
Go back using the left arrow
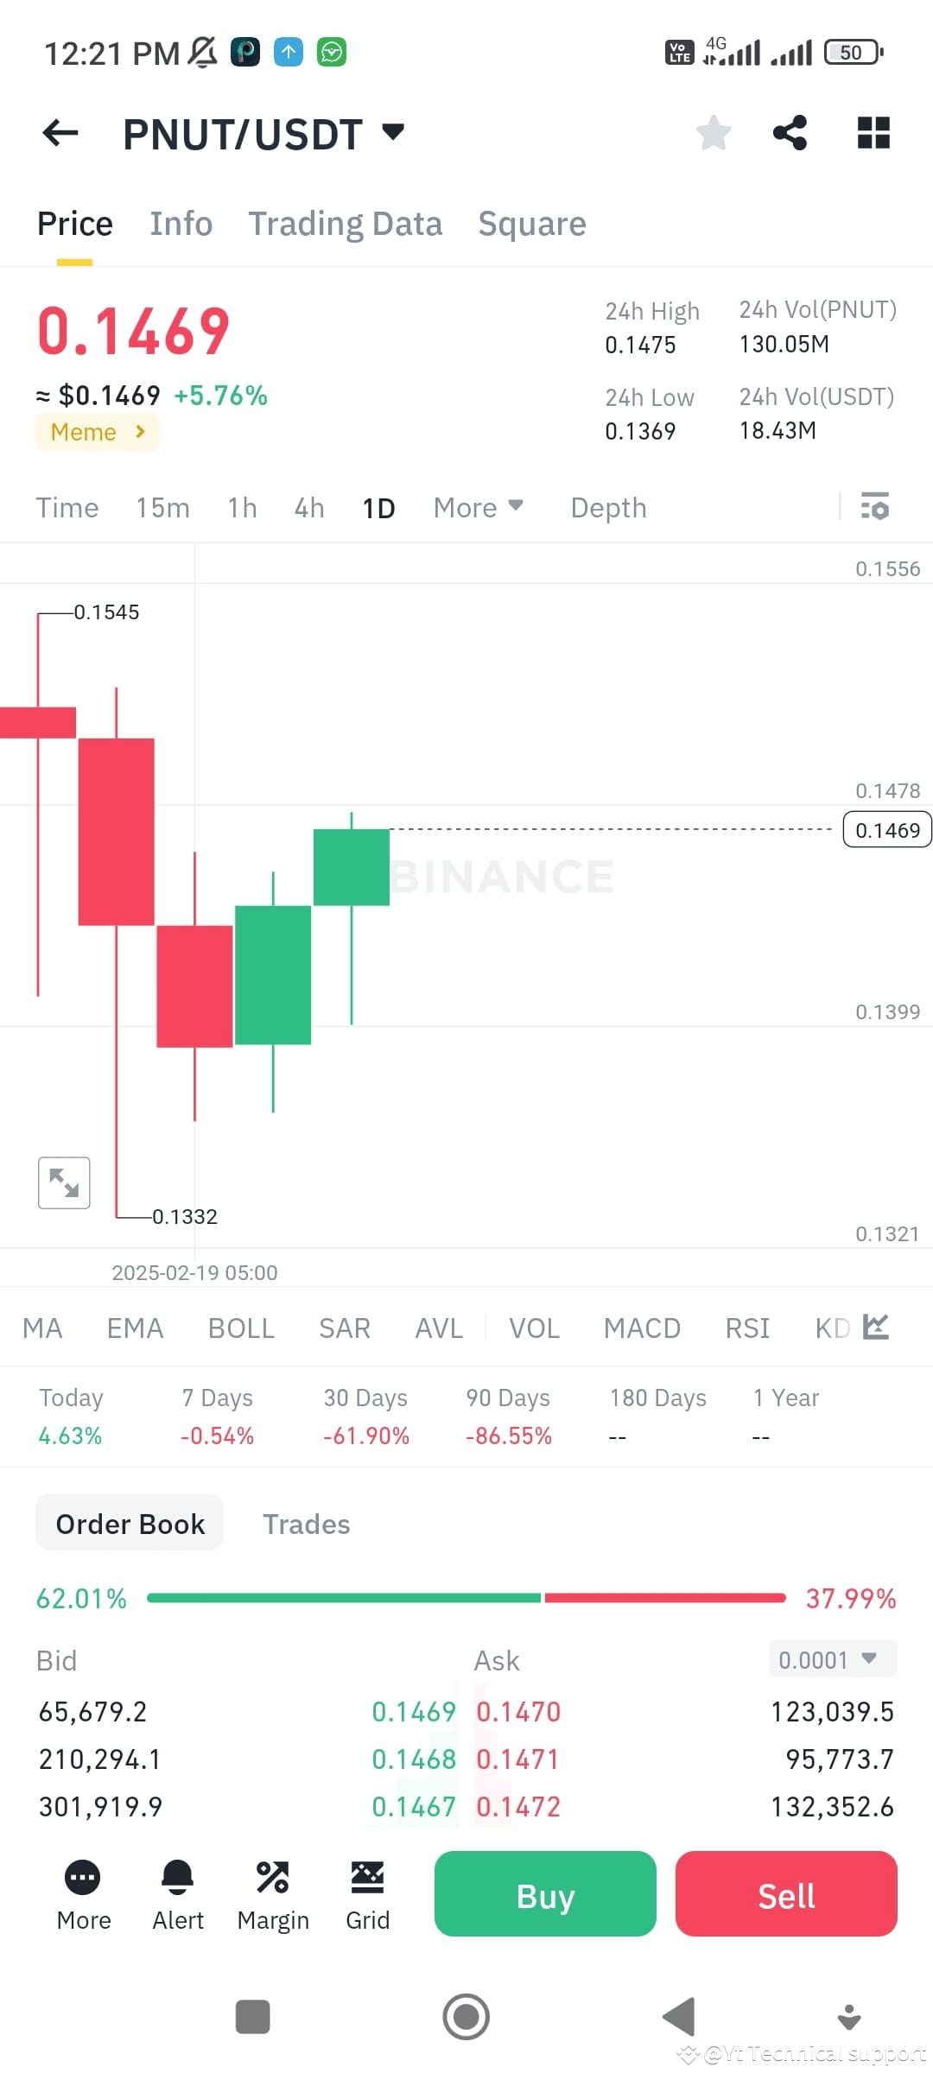60,133
